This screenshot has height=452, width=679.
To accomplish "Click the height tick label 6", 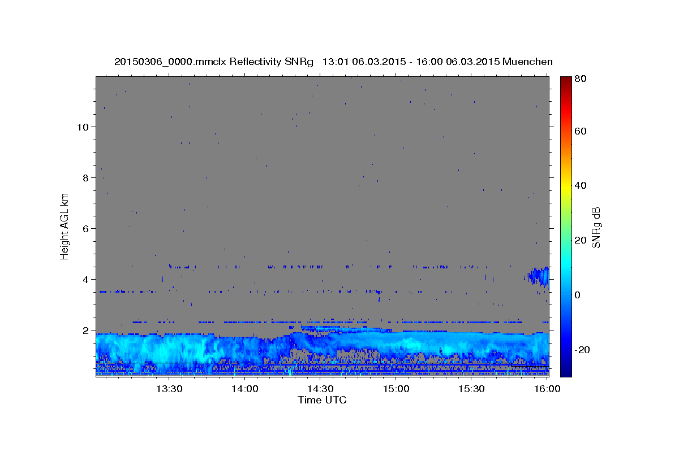I will (x=86, y=228).
